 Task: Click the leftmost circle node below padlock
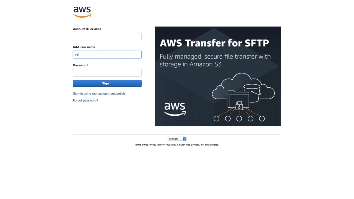tap(217, 119)
